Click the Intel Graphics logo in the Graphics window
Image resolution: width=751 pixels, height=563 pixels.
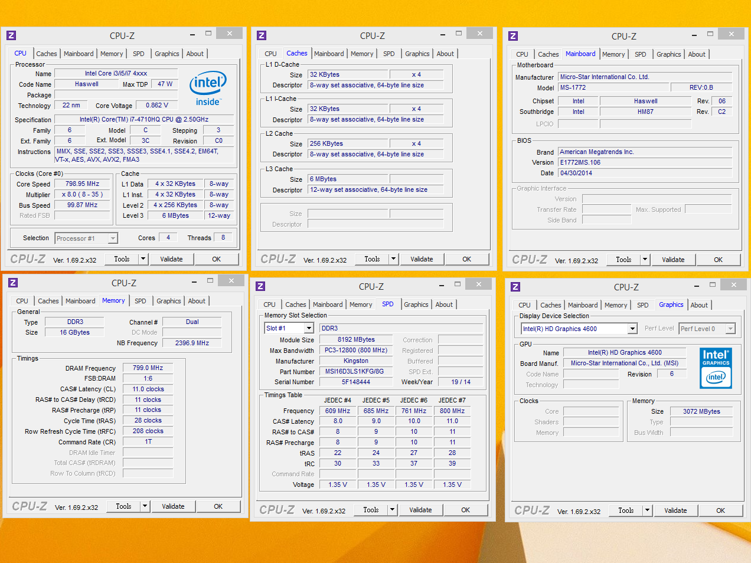coord(716,368)
